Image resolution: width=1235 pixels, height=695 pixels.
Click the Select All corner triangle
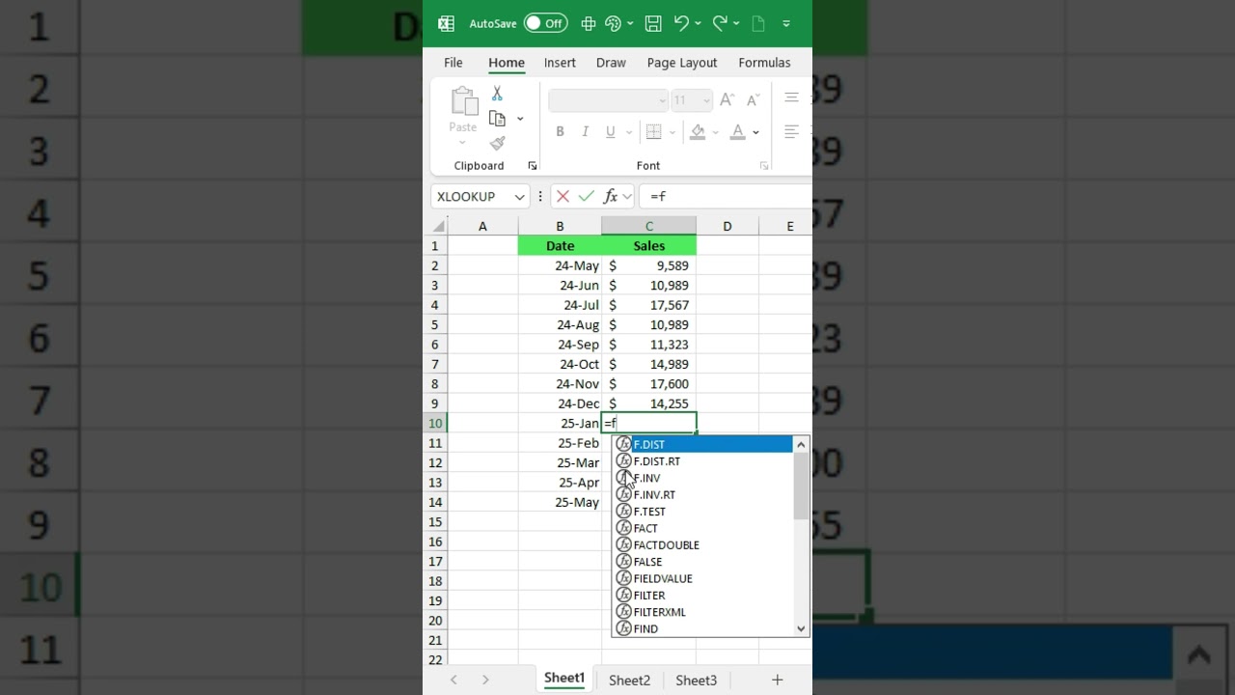click(439, 227)
